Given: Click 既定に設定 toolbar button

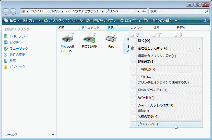Looking at the screenshot, I should (130, 20).
